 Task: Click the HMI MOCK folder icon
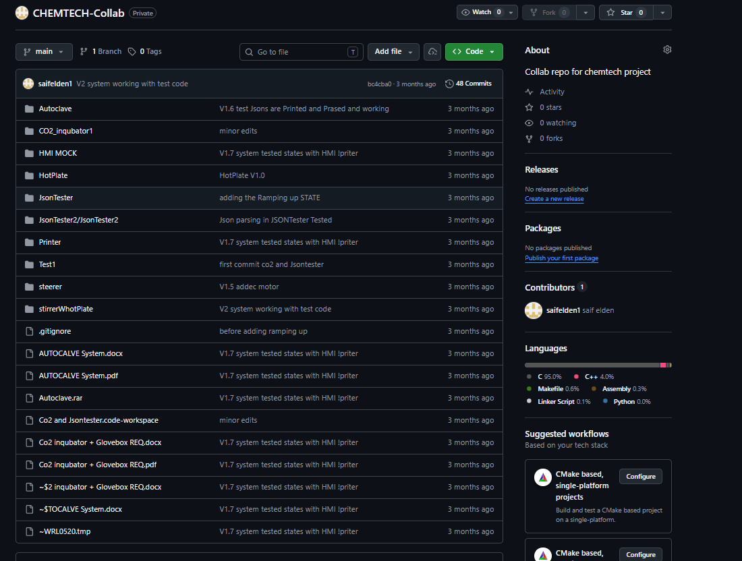coord(29,153)
